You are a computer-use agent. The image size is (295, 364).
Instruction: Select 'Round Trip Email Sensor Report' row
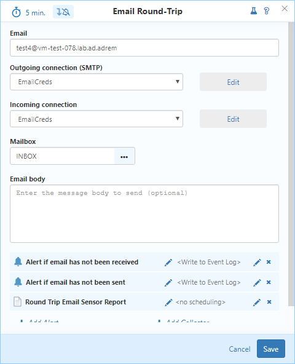pyautogui.click(x=144, y=302)
